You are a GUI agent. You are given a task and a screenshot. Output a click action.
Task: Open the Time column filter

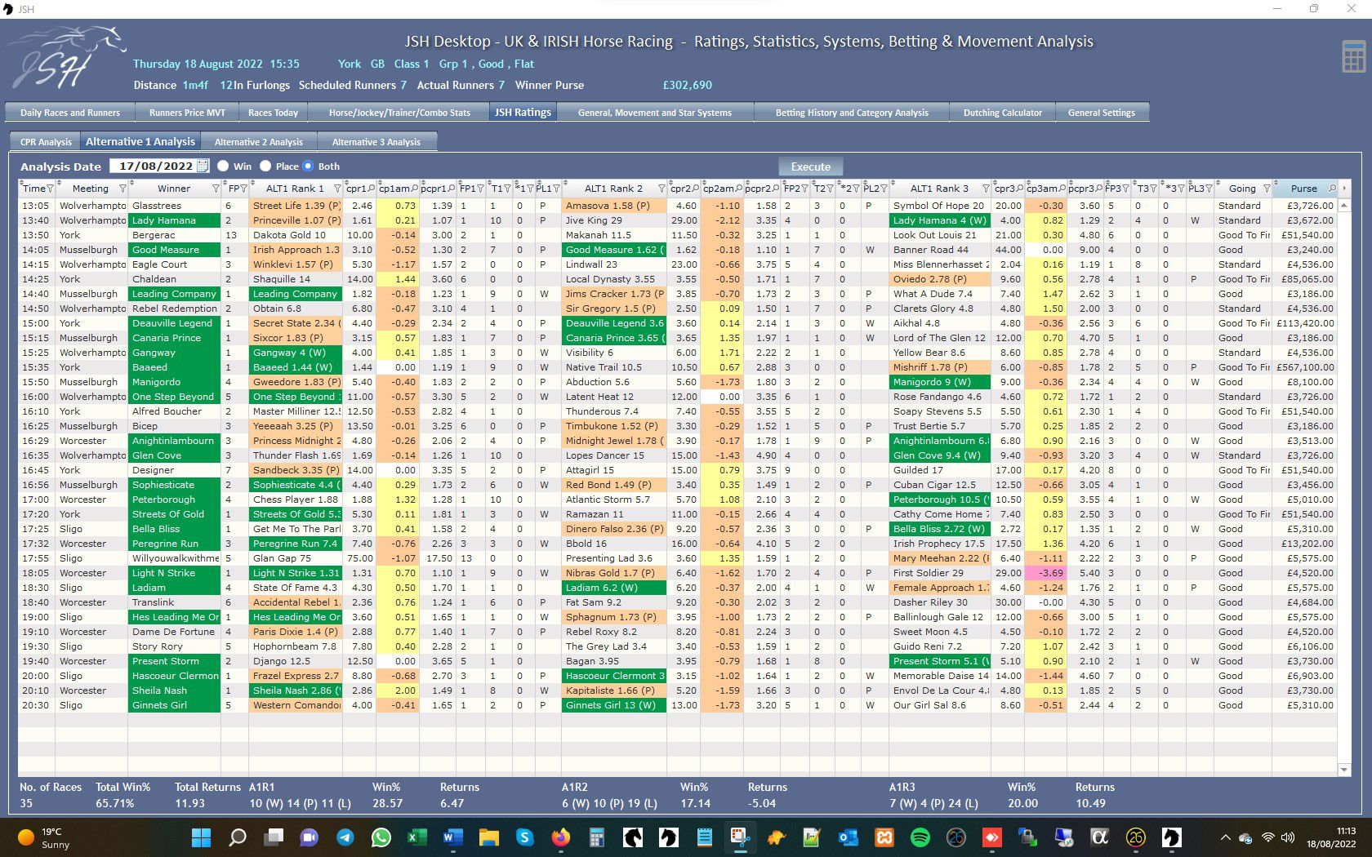click(50, 189)
